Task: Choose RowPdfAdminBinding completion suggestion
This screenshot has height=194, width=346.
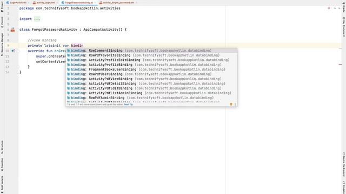Action: point(151,98)
